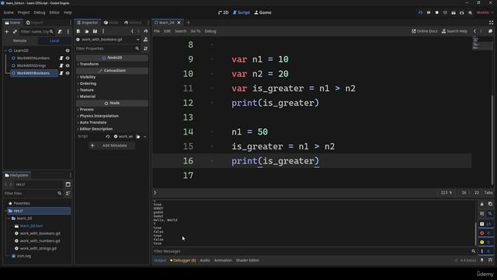Open script attached to WorkWithStrings node
The image size is (497, 280).
coord(61,65)
